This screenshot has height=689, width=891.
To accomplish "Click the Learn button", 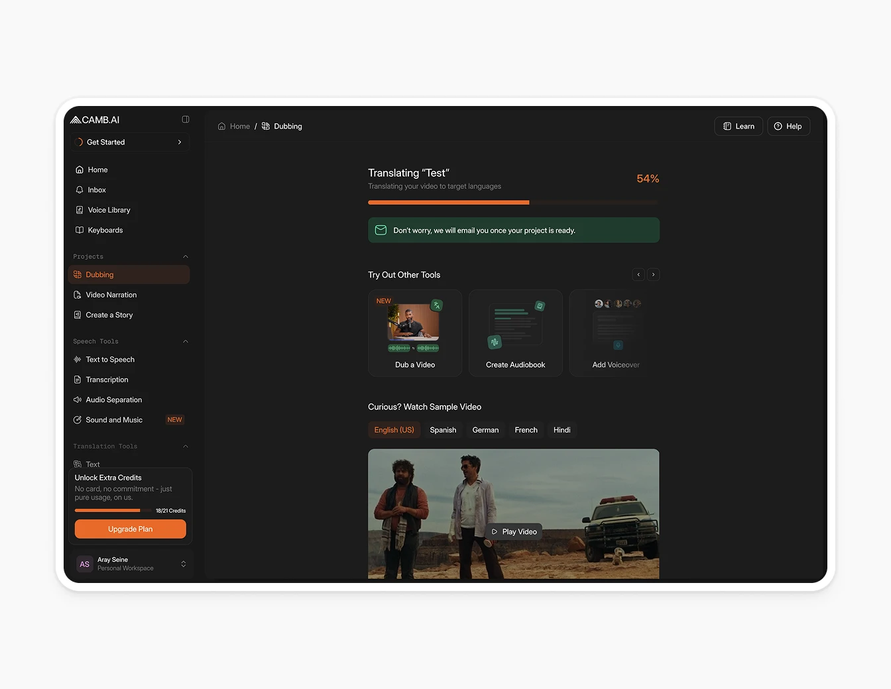I will point(739,127).
